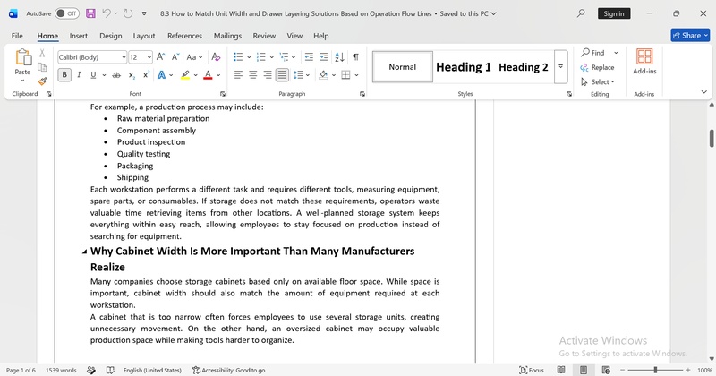716x376 pixels.
Task: Toggle Underline formatting
Action: tap(93, 75)
